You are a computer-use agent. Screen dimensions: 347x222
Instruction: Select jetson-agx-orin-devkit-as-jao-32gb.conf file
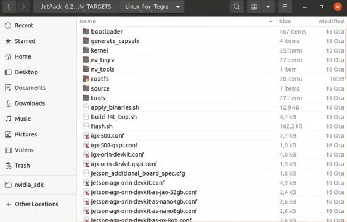coord(144,192)
